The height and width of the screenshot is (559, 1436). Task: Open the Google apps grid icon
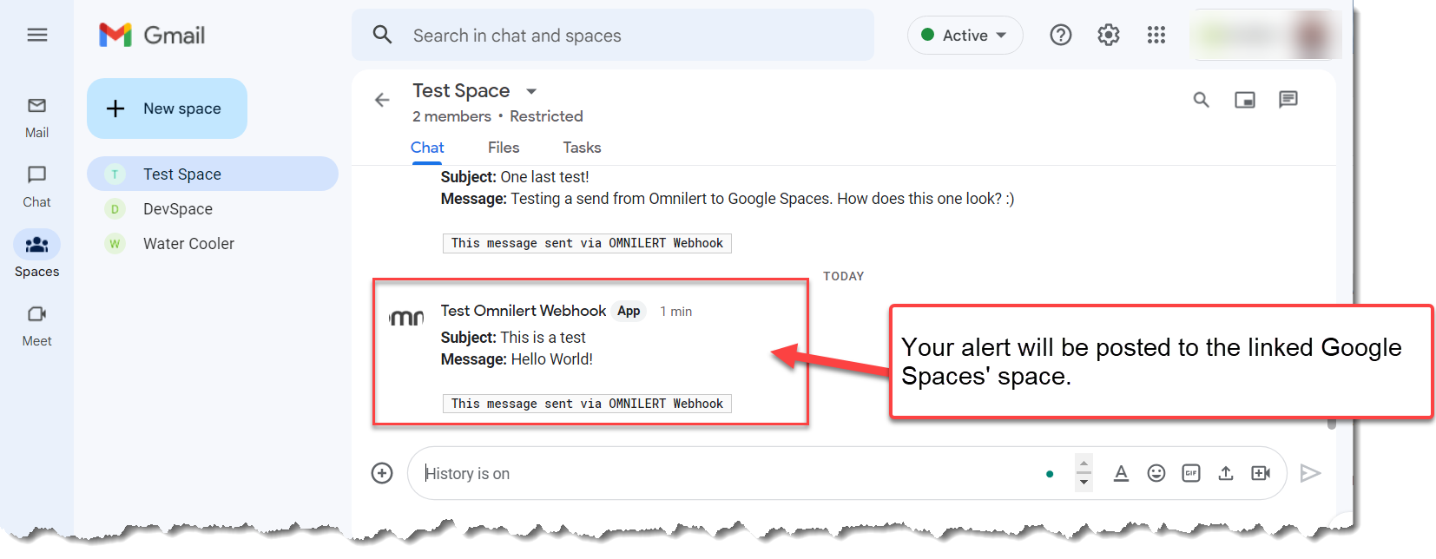1156,35
